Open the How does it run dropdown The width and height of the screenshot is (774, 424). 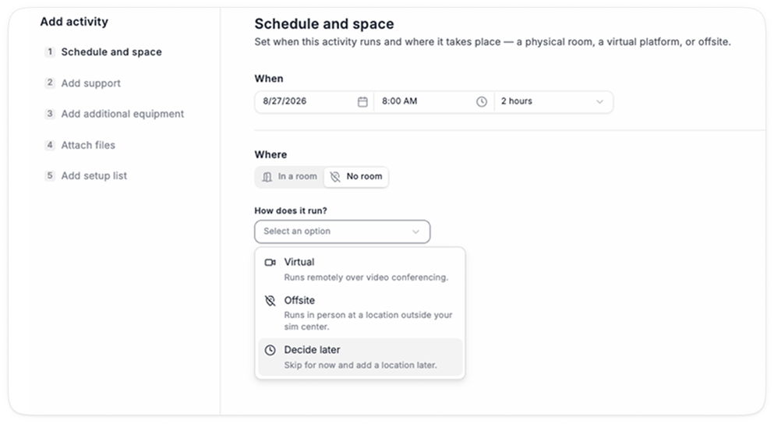(342, 231)
